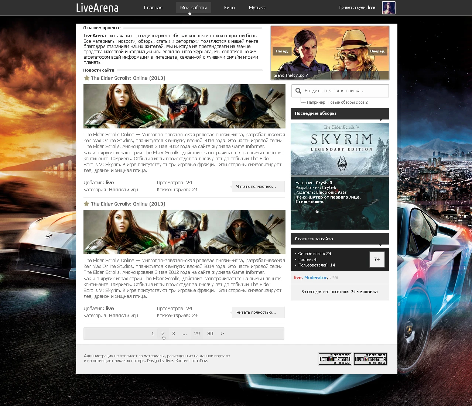Click the star icon beside second article title

86,204
